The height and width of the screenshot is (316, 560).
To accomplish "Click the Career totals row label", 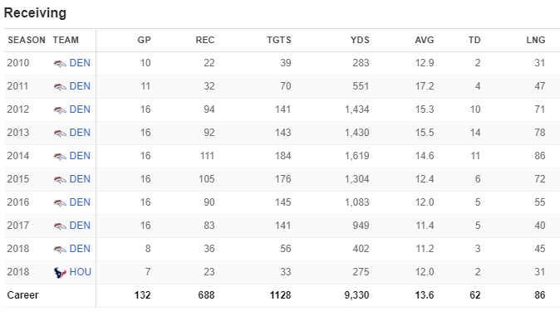I will [22, 295].
